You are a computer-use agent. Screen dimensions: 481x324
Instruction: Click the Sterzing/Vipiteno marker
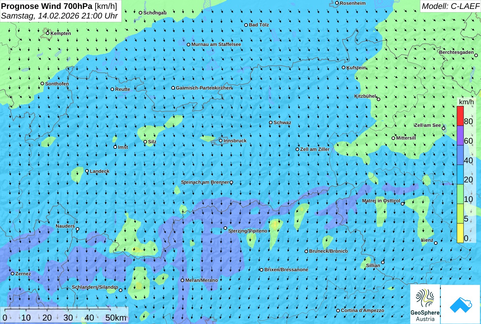[x=225, y=228]
